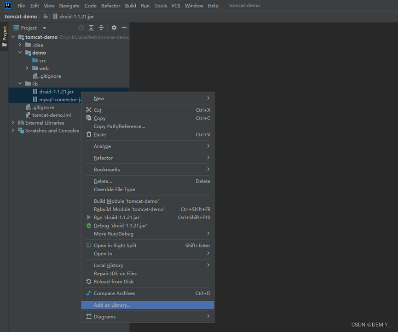Screen dimensions: 398x332
Task: Click the External Libraries bars icon
Action: click(21, 123)
